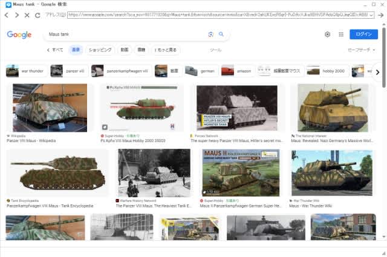Select the war thunder suggestion chip
This screenshot has width=387, height=257.
[x=26, y=71]
